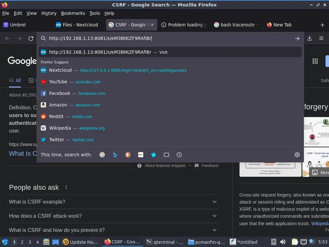Select the Facebook suggestion

(170, 93)
